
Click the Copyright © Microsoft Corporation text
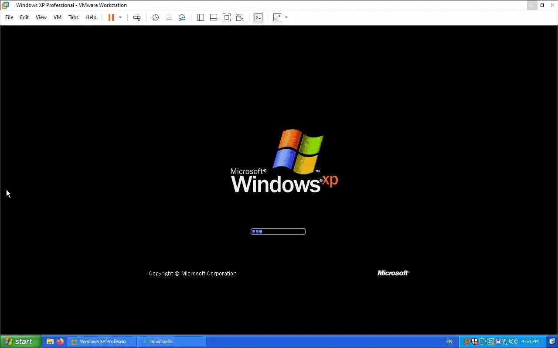tap(193, 273)
